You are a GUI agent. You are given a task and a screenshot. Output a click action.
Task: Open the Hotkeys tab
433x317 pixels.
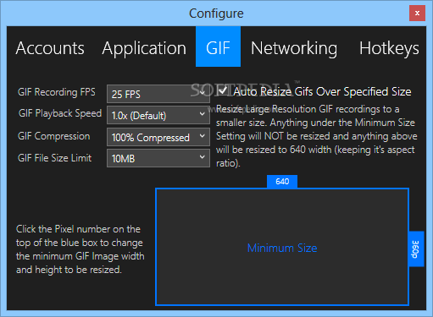click(389, 47)
